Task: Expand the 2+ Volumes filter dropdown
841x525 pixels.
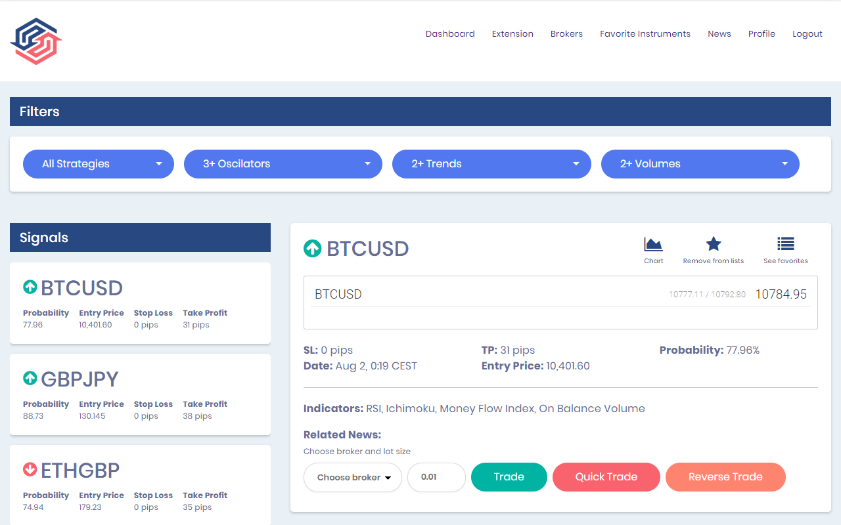Action: coord(700,164)
